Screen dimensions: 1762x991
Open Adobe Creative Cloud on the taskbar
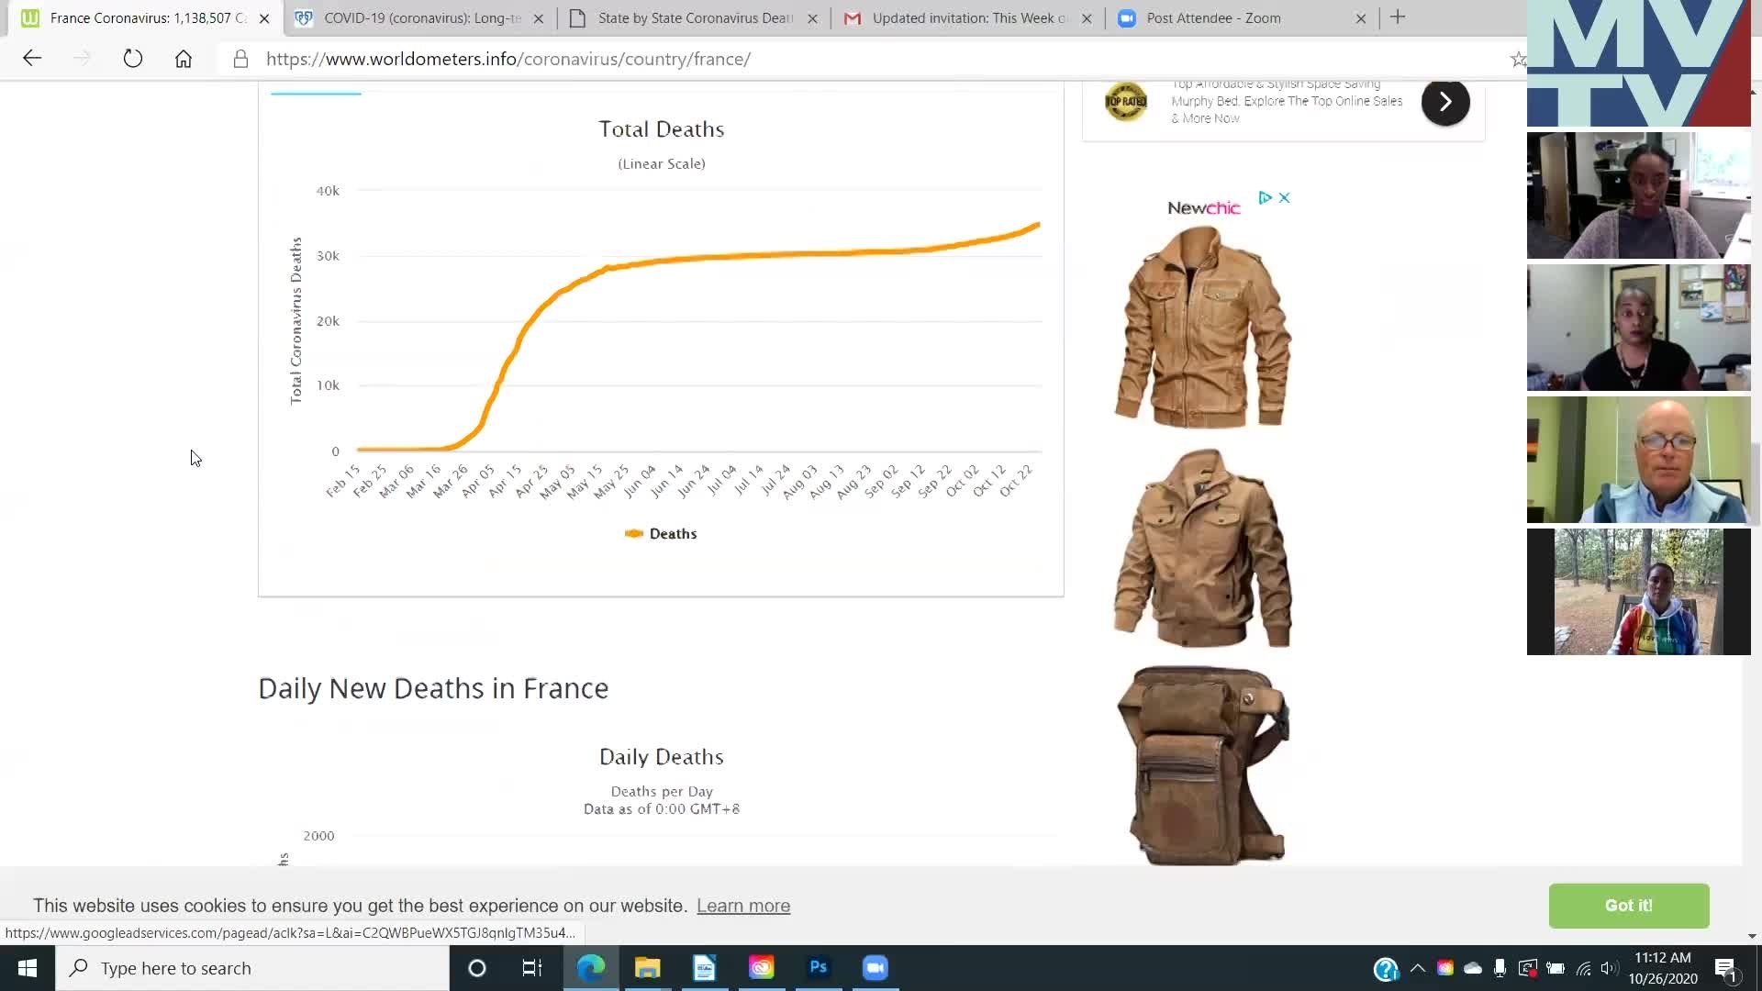pos(762,968)
